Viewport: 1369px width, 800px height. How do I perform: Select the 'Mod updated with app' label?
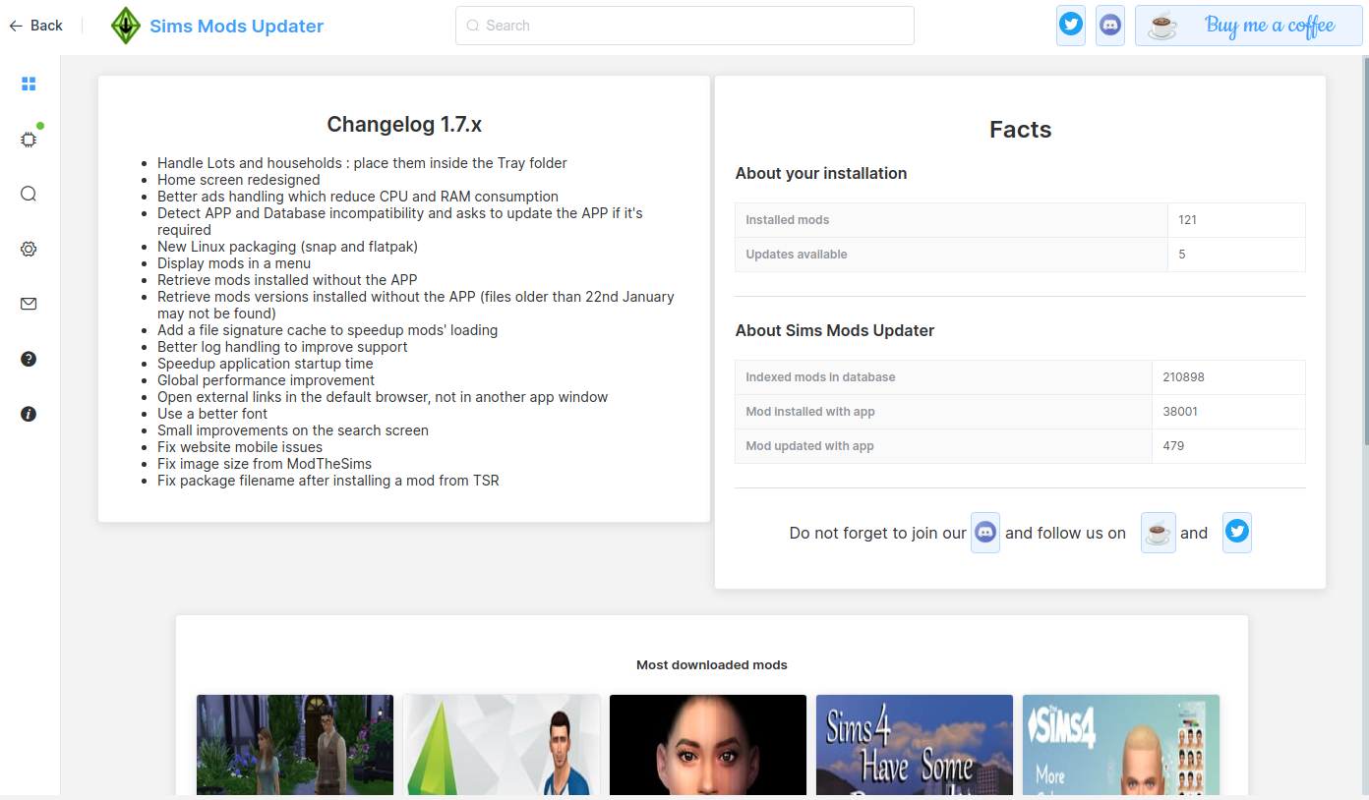tap(810, 446)
